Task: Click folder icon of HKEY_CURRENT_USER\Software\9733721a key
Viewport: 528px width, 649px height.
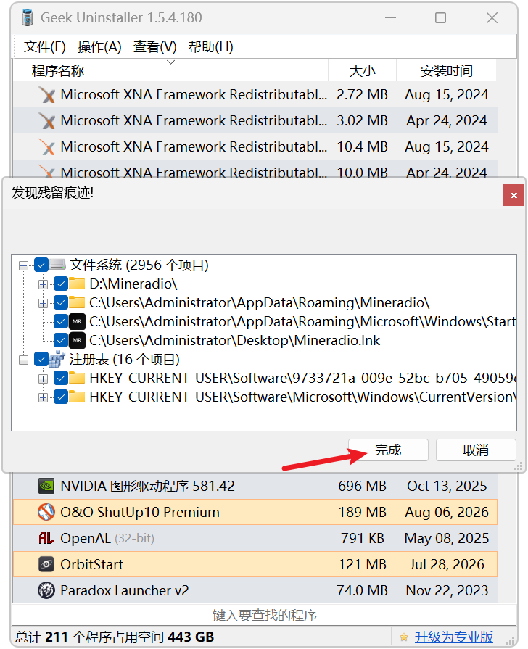Action: pos(77,378)
